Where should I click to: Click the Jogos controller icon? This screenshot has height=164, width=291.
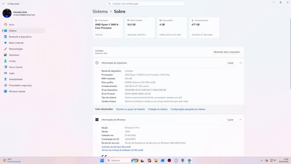[5, 73]
